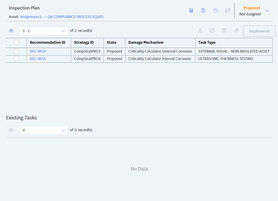Viewport: 278px width, 201px height.
Task: Click the supersede (slashed circle) icon
Action: [212, 30]
